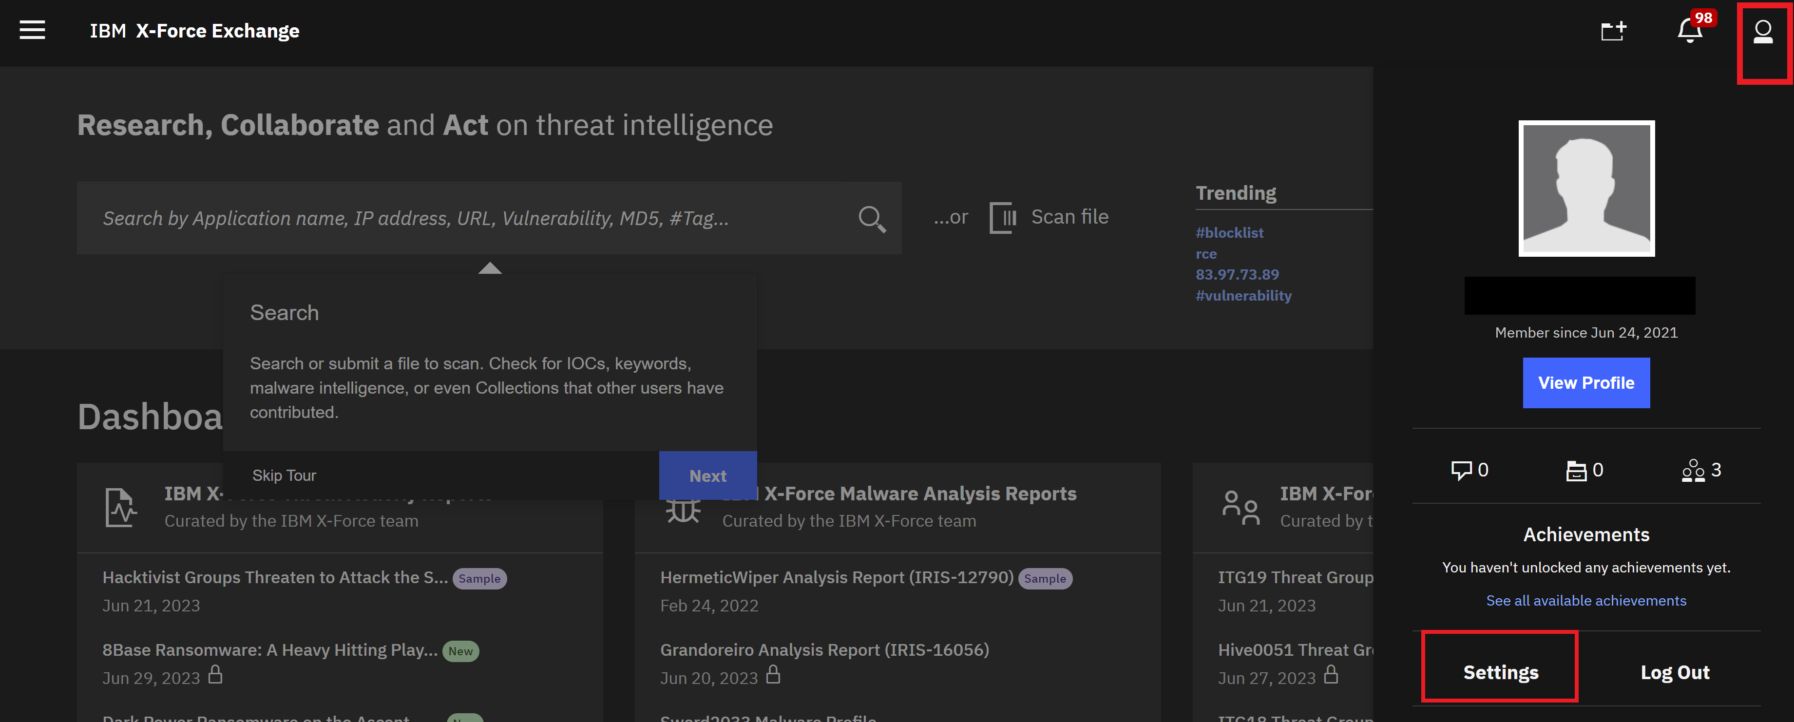
Task: Toggle the user profile icon
Action: pyautogui.click(x=1763, y=32)
